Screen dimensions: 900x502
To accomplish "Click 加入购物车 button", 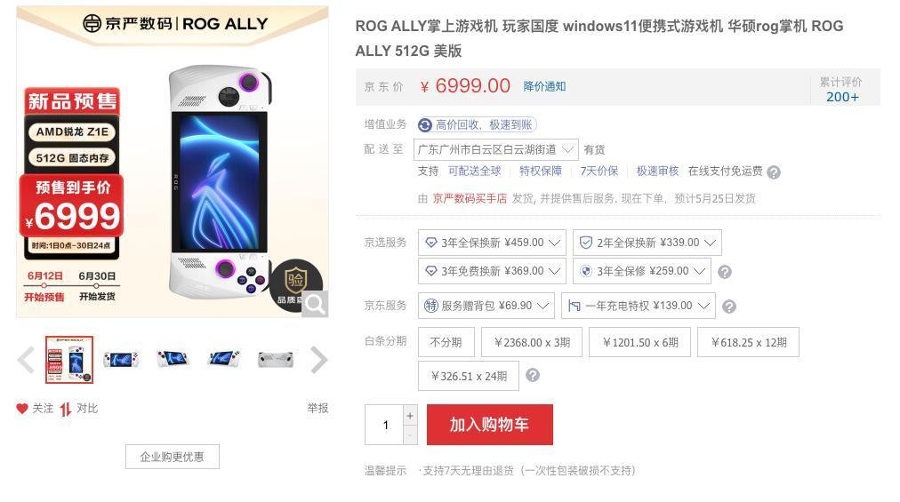I will pos(490,425).
